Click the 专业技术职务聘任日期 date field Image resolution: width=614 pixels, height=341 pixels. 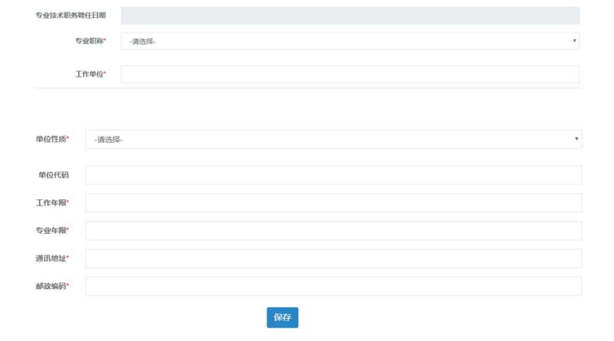(x=350, y=16)
